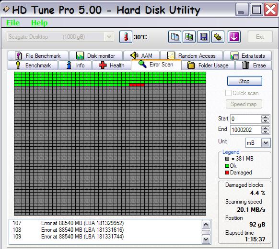
Task: Switch to the Health tab
Action: 112,65
